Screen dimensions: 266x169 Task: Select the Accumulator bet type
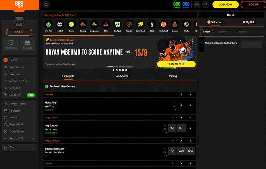tap(224, 32)
